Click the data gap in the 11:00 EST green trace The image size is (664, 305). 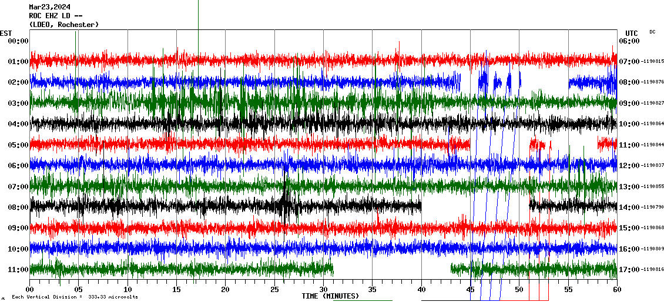[392, 269]
